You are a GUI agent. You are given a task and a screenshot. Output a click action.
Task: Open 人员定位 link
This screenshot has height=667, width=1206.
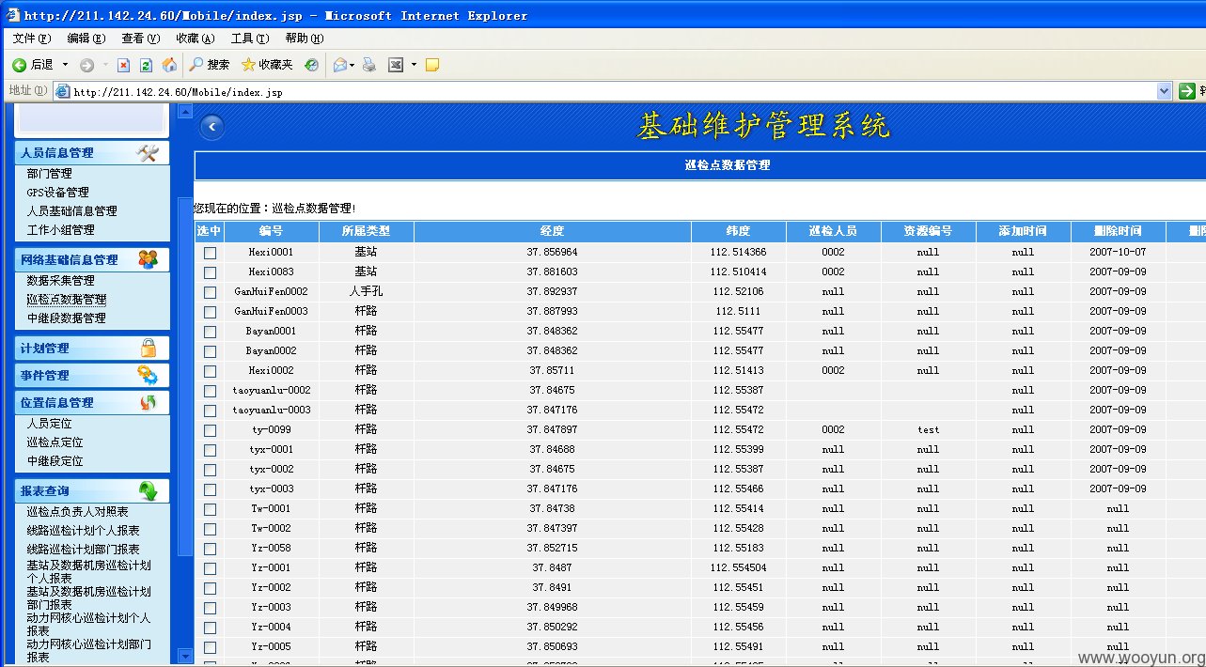(x=49, y=424)
